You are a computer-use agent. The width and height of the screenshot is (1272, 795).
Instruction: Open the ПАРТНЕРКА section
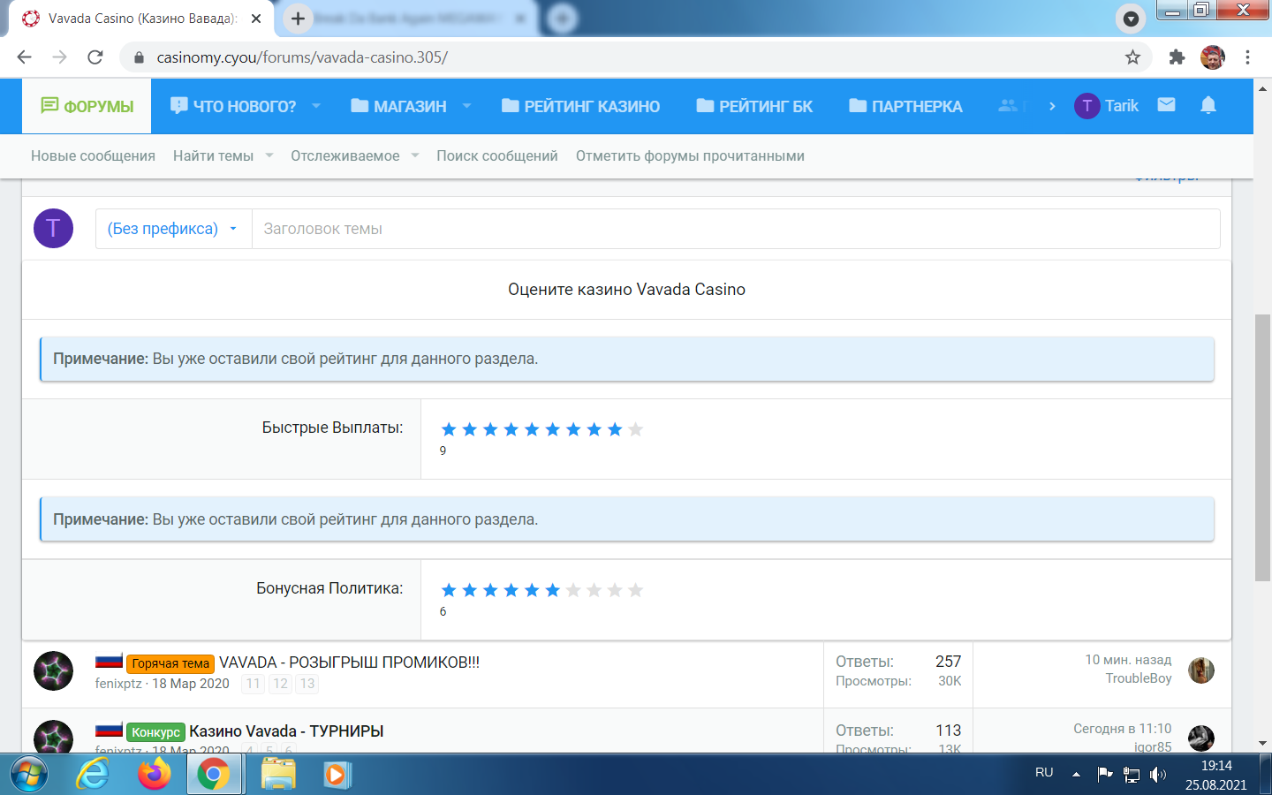tap(905, 106)
